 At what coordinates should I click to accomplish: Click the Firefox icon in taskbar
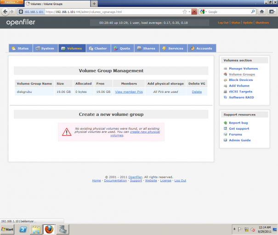(49, 229)
